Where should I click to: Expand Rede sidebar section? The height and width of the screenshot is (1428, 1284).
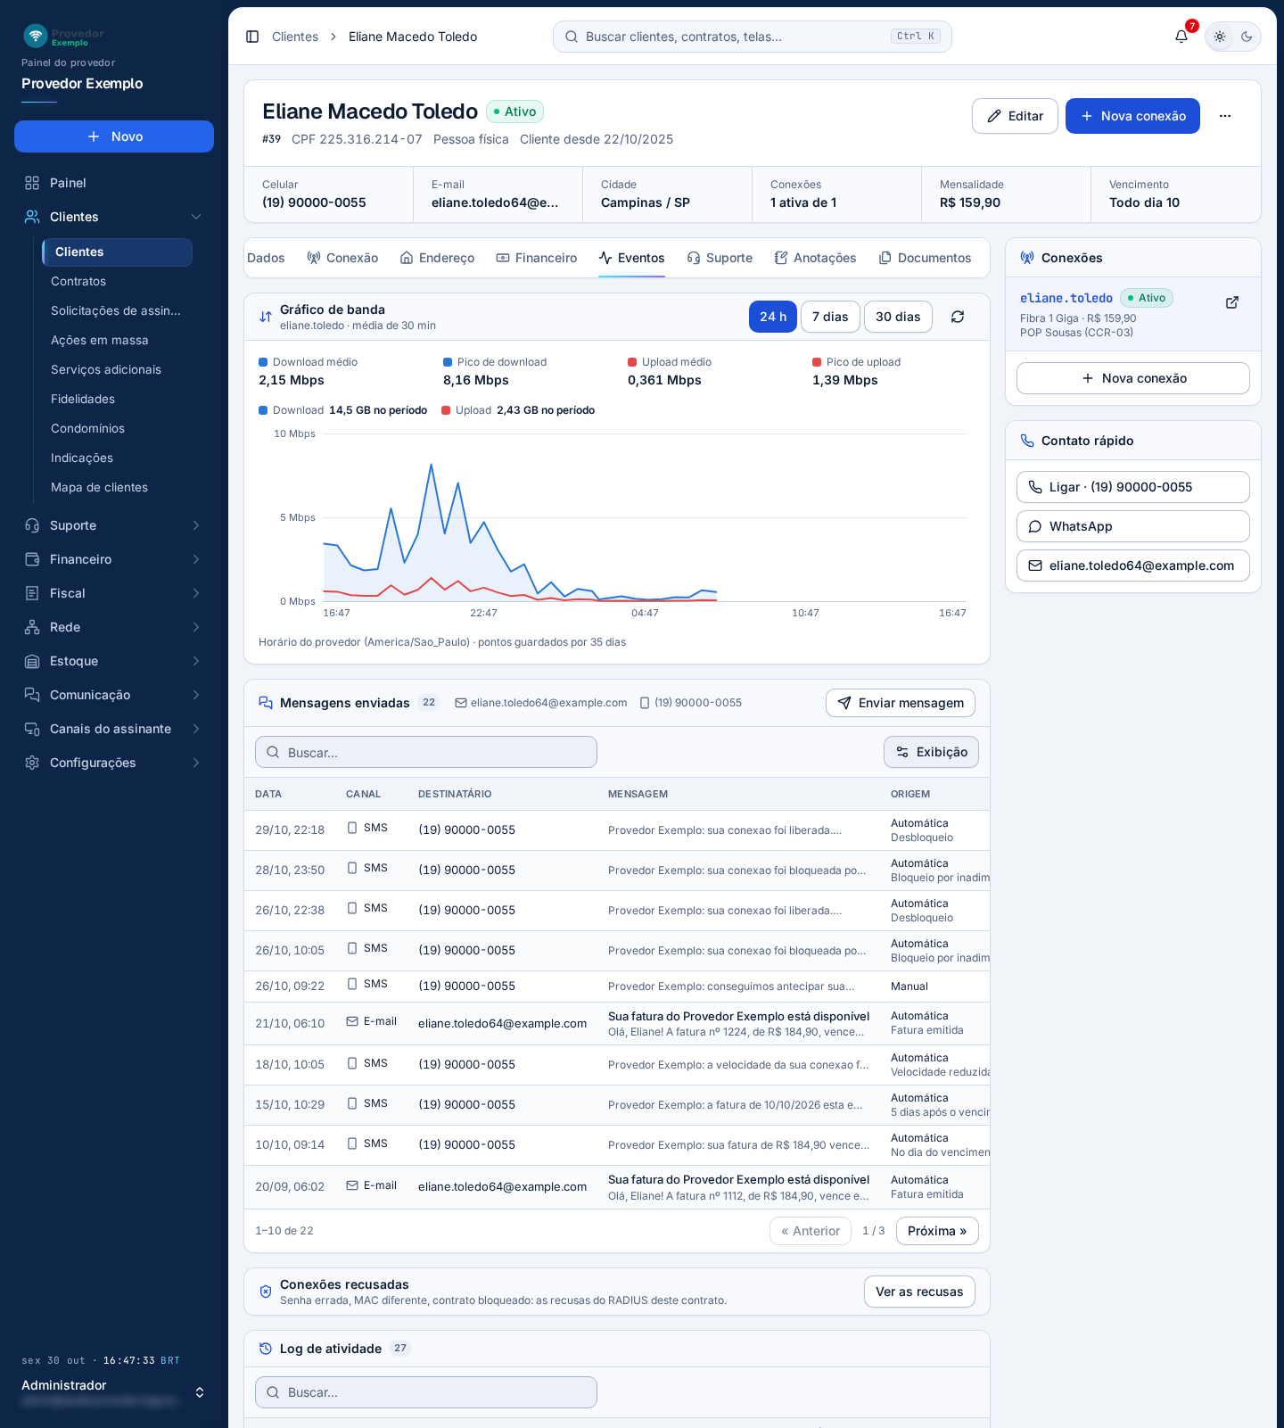coord(114,627)
